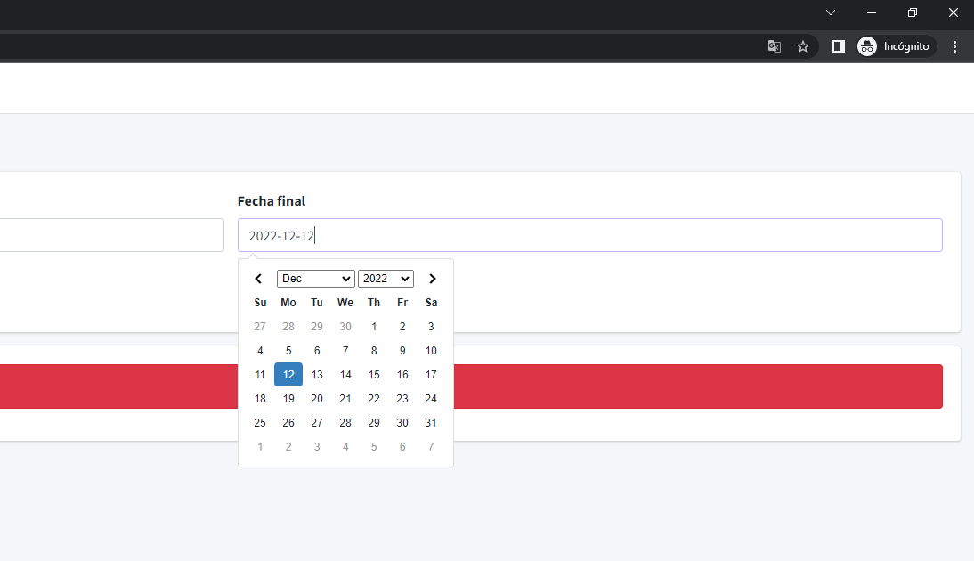Pick December 3 in calendar

[431, 327]
